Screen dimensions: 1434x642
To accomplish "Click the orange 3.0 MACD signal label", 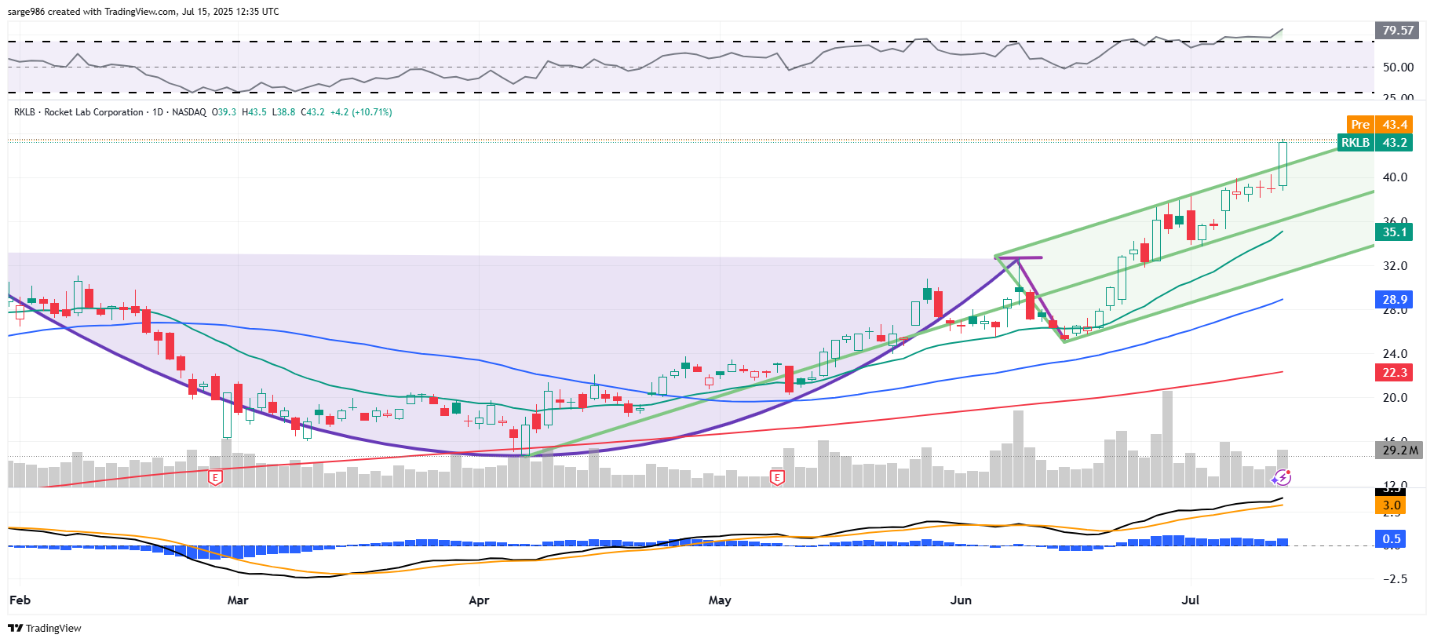I will click(1392, 505).
